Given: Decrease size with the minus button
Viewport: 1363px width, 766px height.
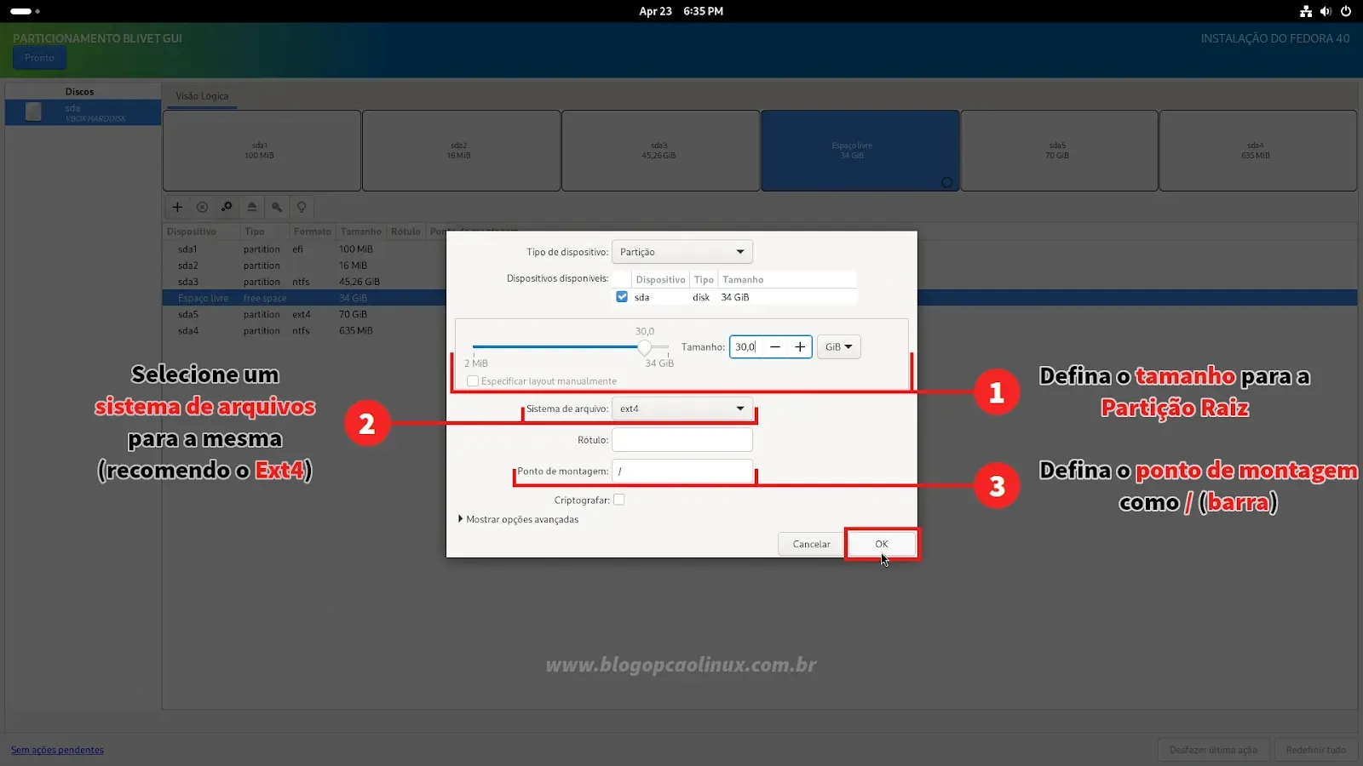Looking at the screenshot, I should 775,346.
